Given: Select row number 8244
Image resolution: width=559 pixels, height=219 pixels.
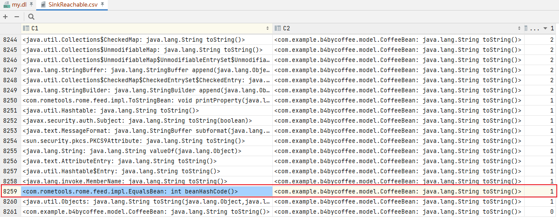Looking at the screenshot, I should point(11,40).
